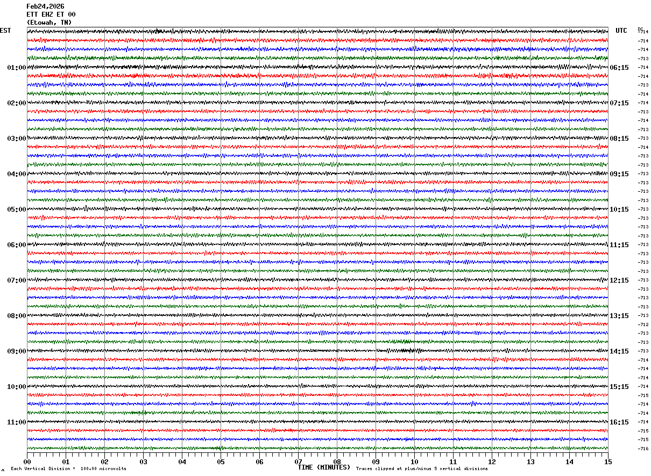Screen dimensions: 651x476
Task: Click the 05 minute tick label on the time axis
Action: pos(221,461)
